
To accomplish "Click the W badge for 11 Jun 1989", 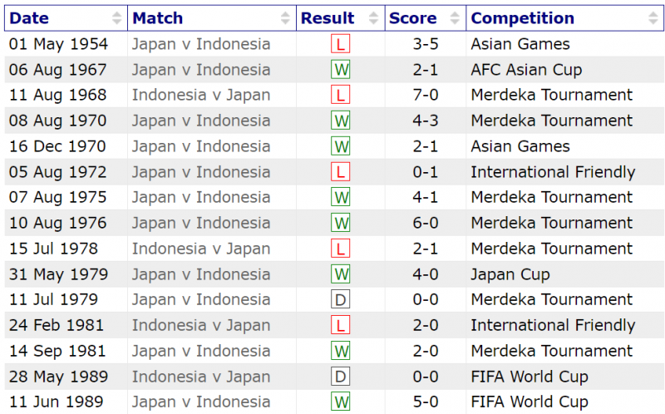I will pyautogui.click(x=340, y=402).
